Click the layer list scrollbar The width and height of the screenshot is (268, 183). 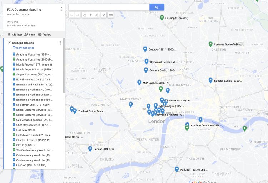click(64, 66)
